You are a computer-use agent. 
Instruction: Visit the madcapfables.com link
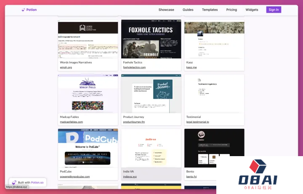click(71, 122)
